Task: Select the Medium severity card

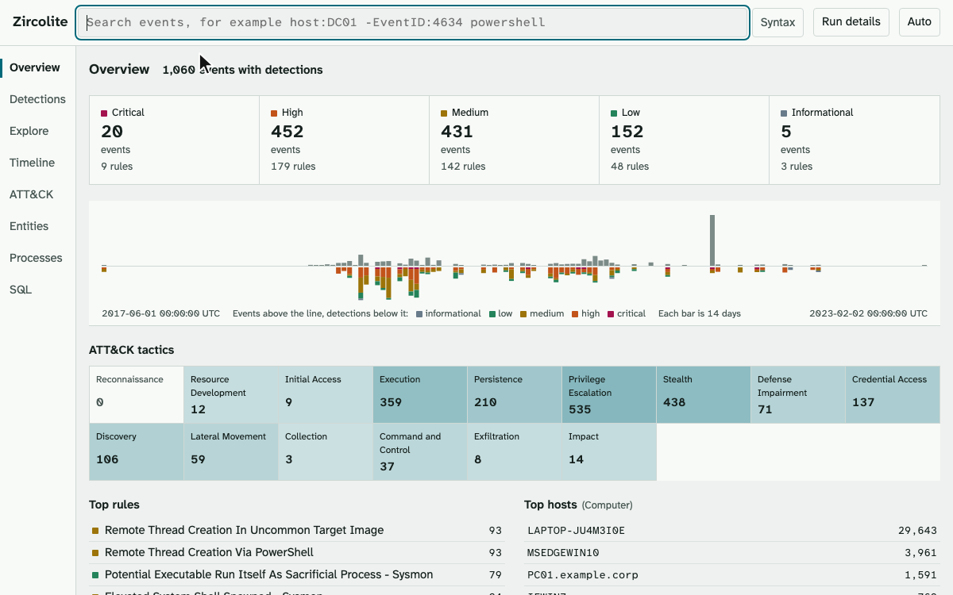Action: (x=514, y=140)
